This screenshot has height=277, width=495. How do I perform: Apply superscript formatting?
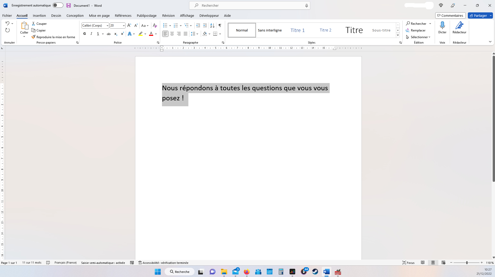[122, 34]
